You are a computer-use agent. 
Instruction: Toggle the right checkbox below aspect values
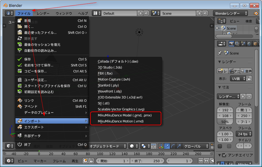pos(229,146)
